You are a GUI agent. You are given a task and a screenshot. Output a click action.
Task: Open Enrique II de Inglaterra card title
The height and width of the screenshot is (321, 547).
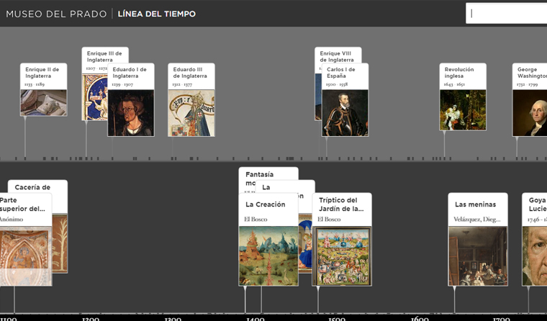tap(42, 73)
